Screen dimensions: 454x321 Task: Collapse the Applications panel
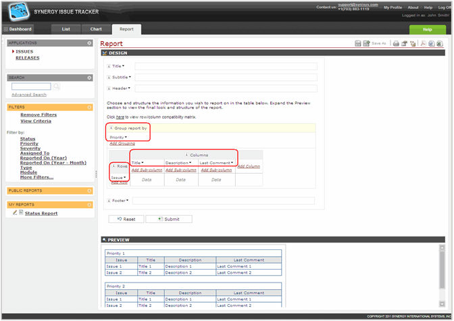point(89,43)
